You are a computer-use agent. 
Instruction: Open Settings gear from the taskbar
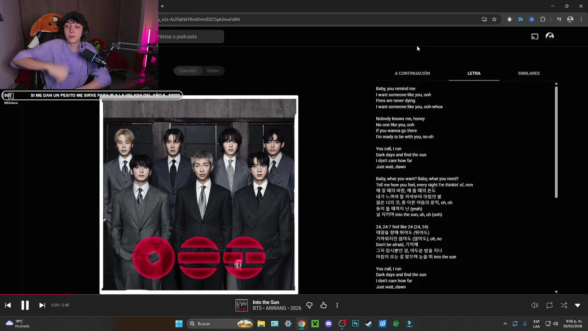[288, 324]
